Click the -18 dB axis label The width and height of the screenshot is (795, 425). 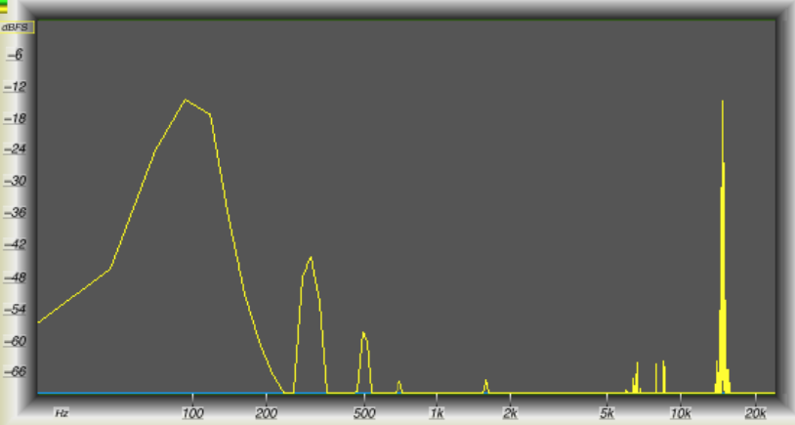pos(15,118)
